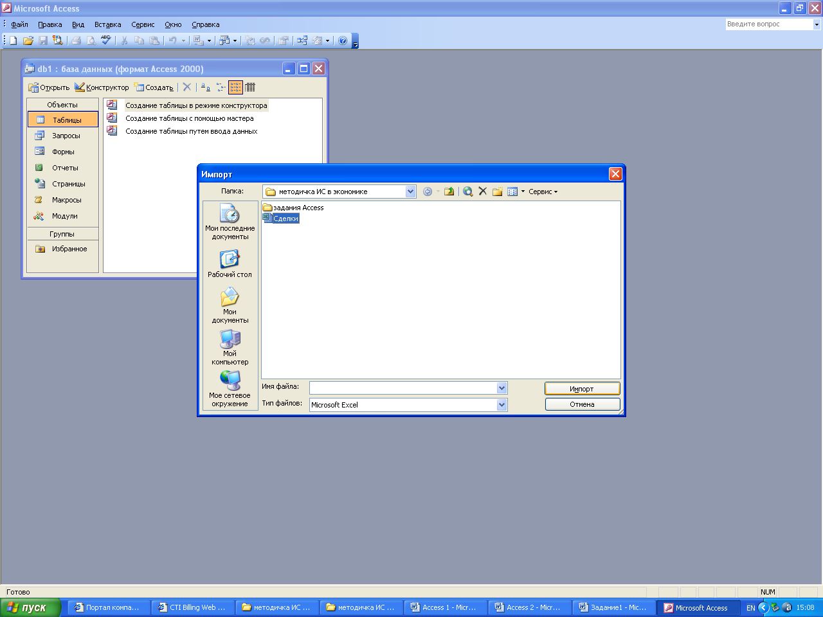Open Мои последние документы in places bar
The image size is (823, 617).
point(230,222)
